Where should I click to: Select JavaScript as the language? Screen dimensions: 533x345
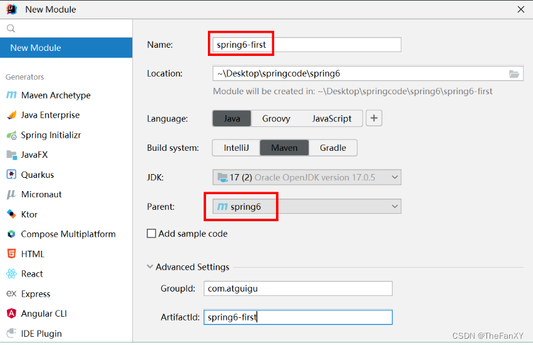(x=332, y=119)
